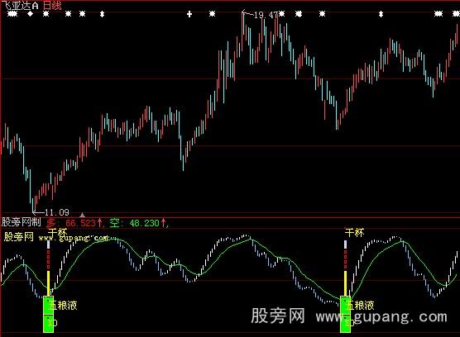Click the diamond-shaped info marker on top row
The height and width of the screenshot is (337, 460).
31,14
